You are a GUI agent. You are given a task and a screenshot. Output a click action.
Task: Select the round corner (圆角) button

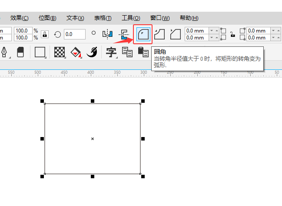143,34
